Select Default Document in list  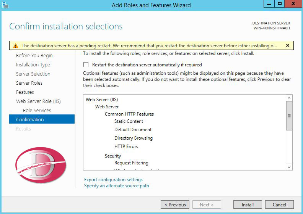click(x=133, y=130)
